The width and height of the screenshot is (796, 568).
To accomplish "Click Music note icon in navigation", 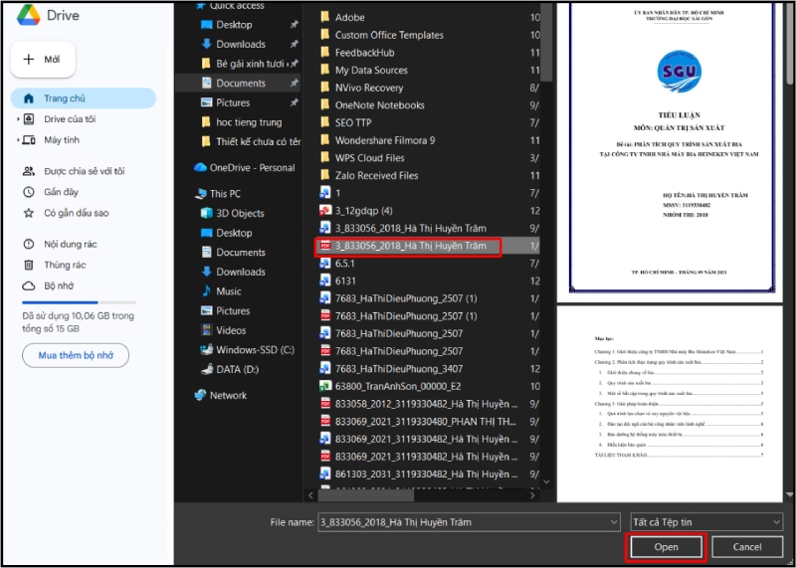I will pyautogui.click(x=207, y=291).
